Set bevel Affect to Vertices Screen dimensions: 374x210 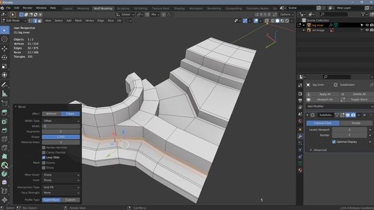coord(51,114)
